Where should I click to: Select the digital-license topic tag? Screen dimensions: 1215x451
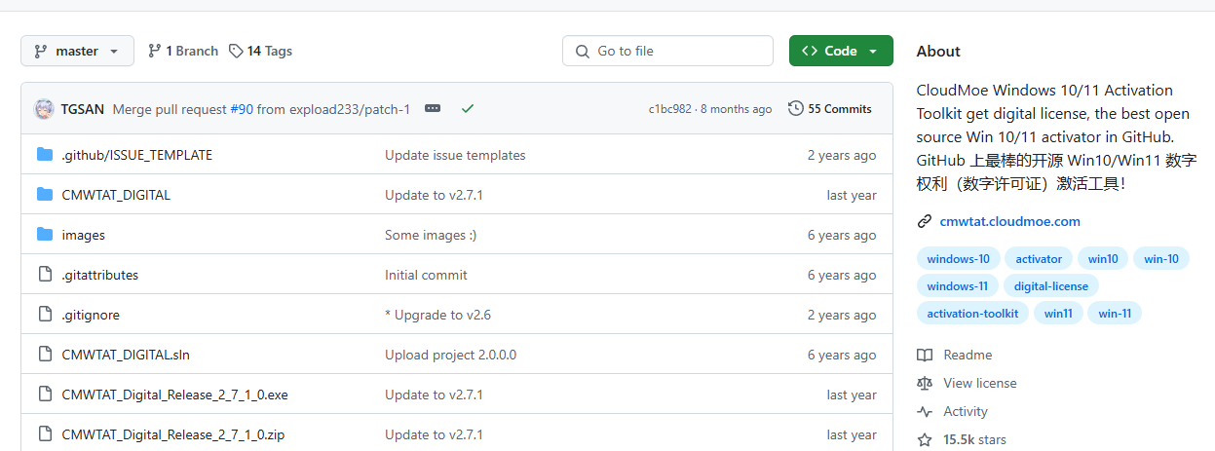pos(1050,285)
